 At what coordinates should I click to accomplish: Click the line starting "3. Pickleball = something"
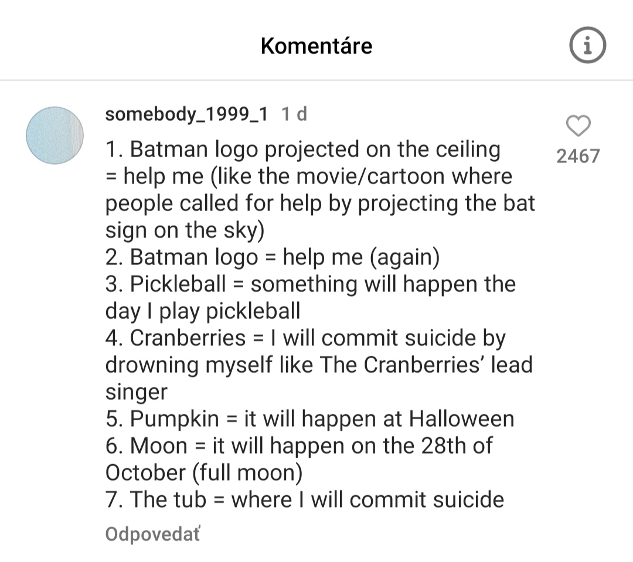tap(311, 284)
